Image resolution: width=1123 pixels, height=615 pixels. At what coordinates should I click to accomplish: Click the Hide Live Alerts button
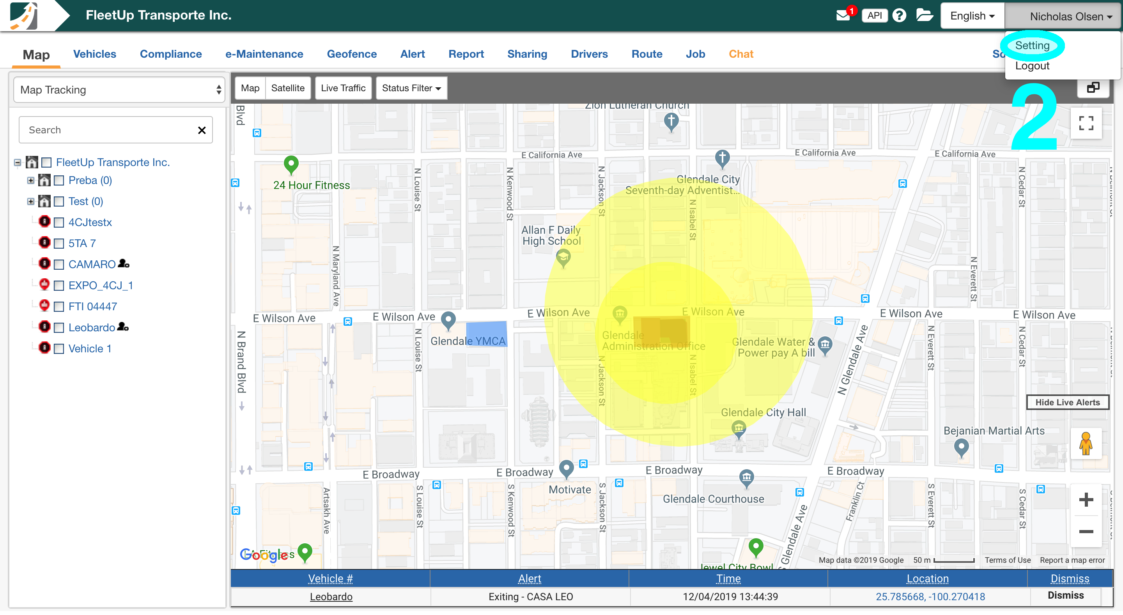[1067, 402]
